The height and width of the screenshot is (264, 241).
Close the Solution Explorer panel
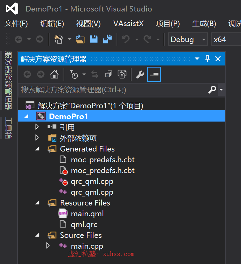218,59
